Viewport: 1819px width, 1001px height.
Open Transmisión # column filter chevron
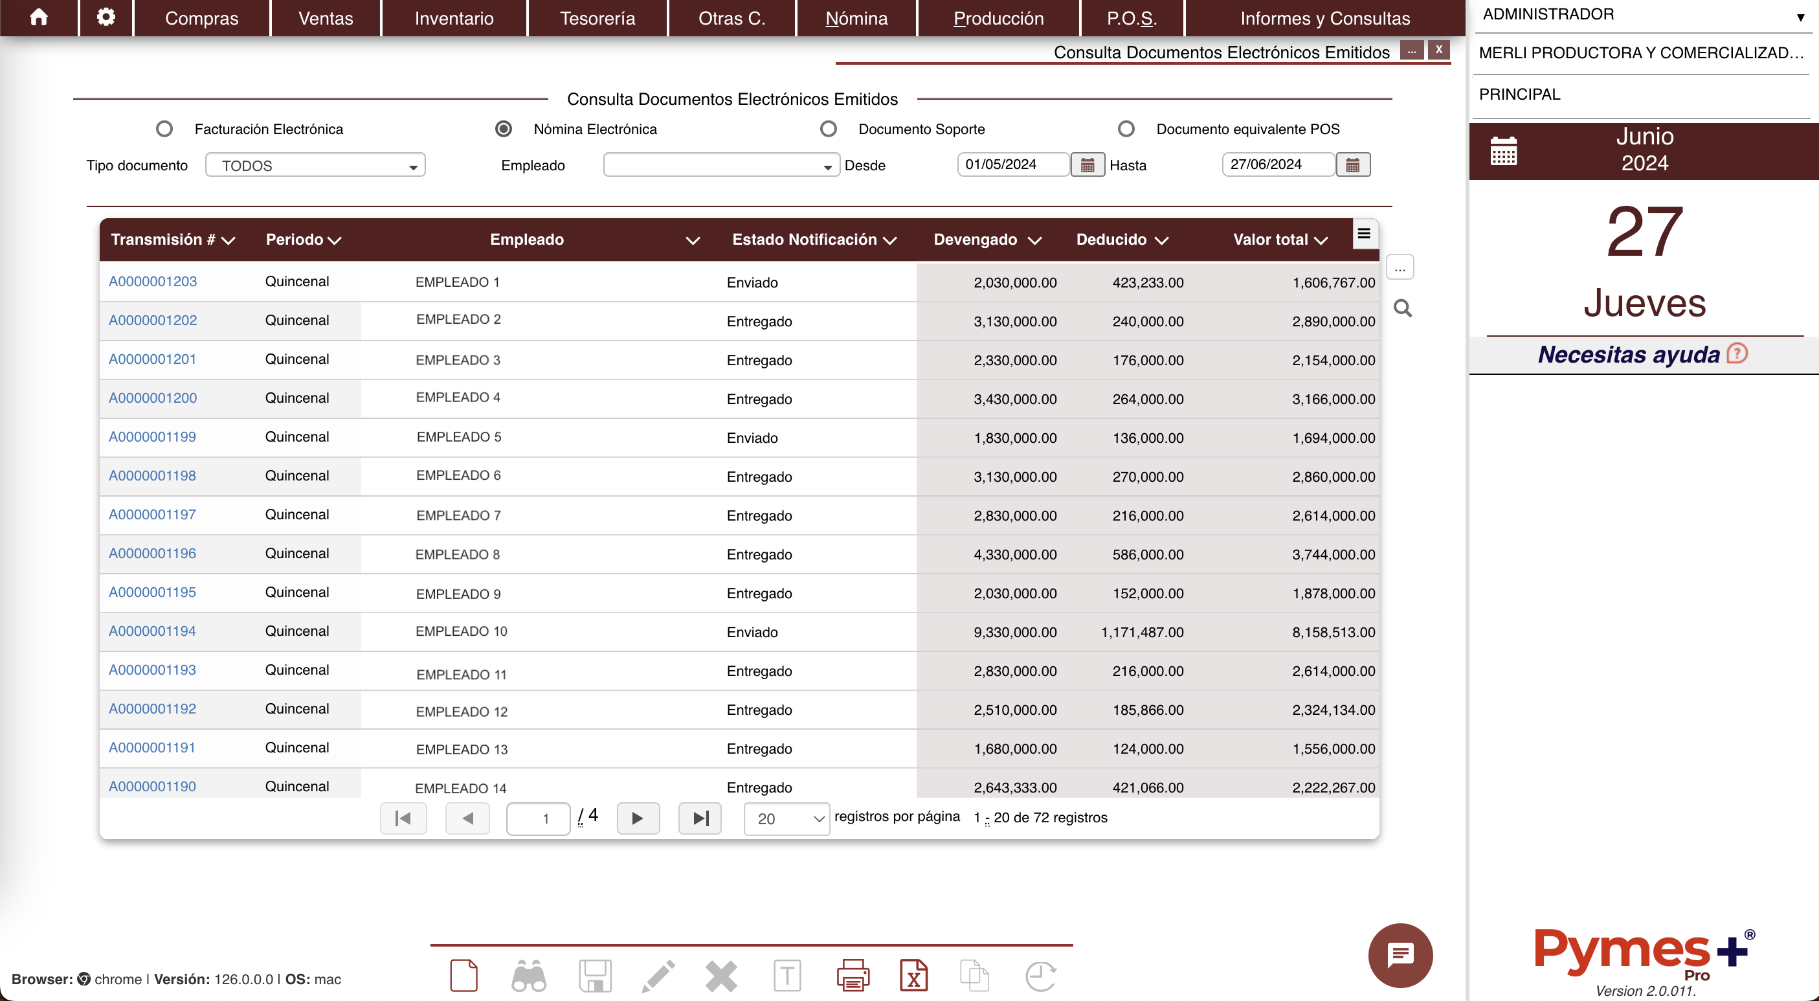[227, 241]
